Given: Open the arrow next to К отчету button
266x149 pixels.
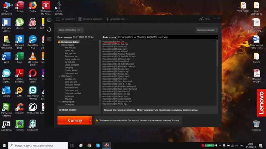Looking at the screenshot, I should click(90, 120).
